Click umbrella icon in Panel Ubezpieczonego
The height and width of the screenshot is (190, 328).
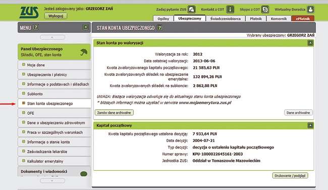[x=84, y=52]
